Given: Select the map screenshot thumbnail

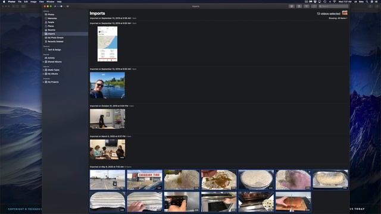Looking at the screenshot, I should (x=107, y=44).
